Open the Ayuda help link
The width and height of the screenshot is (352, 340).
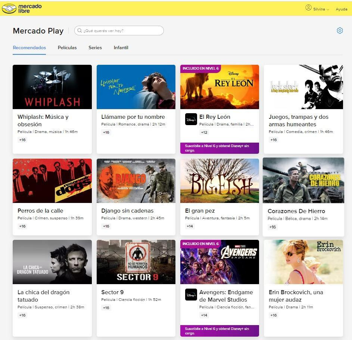click(x=342, y=9)
